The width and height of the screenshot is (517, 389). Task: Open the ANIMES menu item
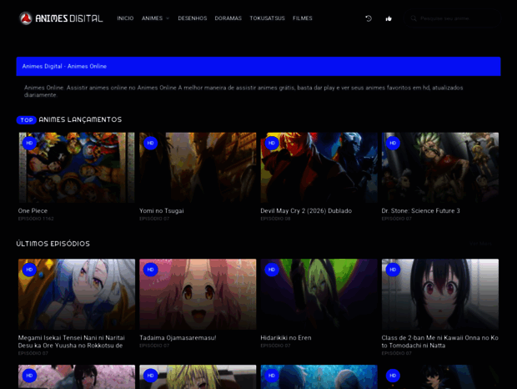[152, 18]
